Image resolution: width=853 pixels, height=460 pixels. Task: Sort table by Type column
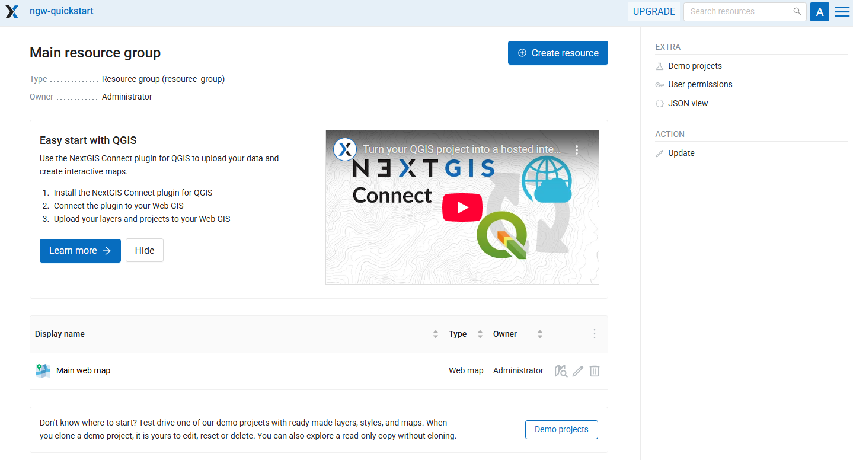pos(480,334)
